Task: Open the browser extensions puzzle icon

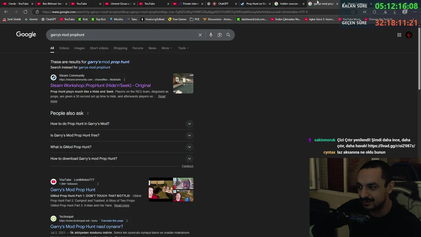Action: [374, 12]
